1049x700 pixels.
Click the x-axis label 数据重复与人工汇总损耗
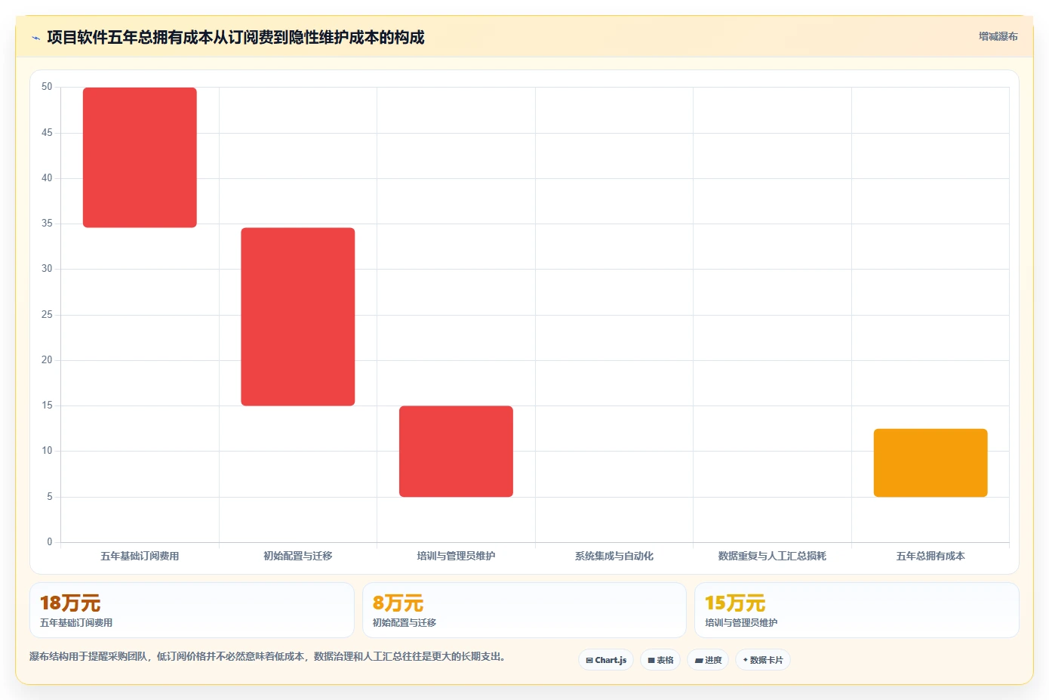pos(772,556)
